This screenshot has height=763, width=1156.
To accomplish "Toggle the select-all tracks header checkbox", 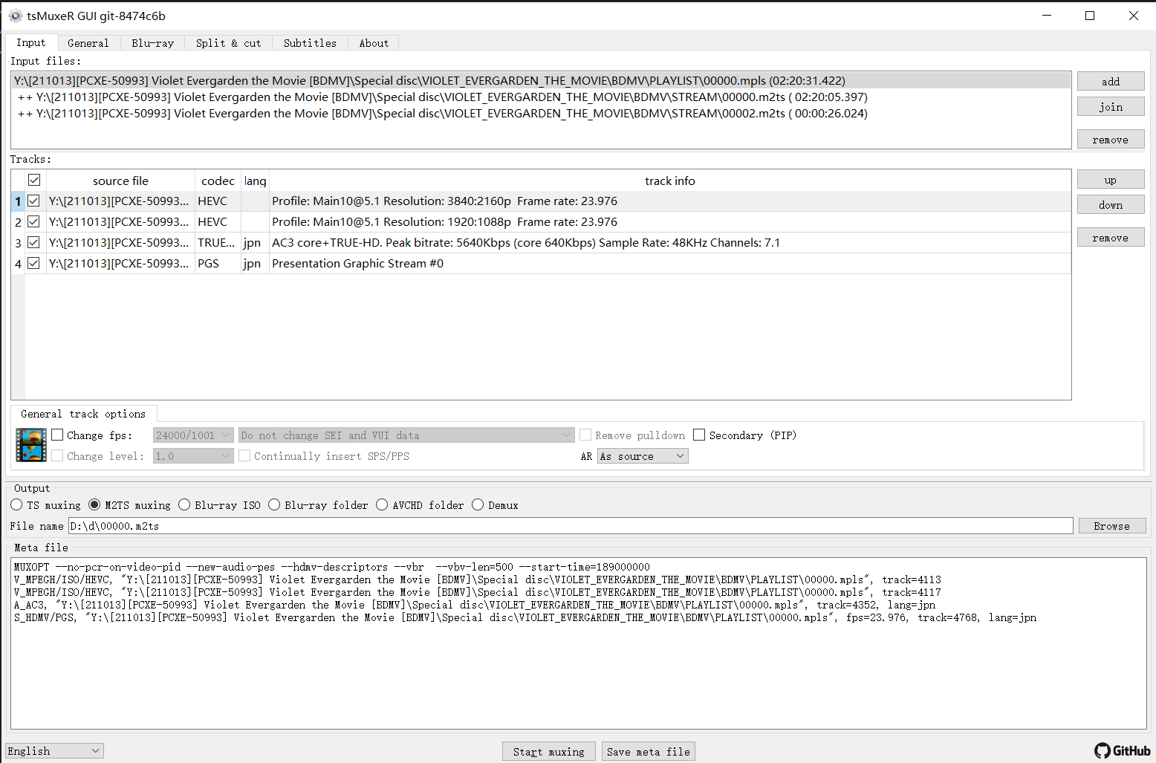I will coord(34,180).
